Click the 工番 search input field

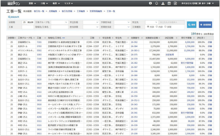[28, 27]
